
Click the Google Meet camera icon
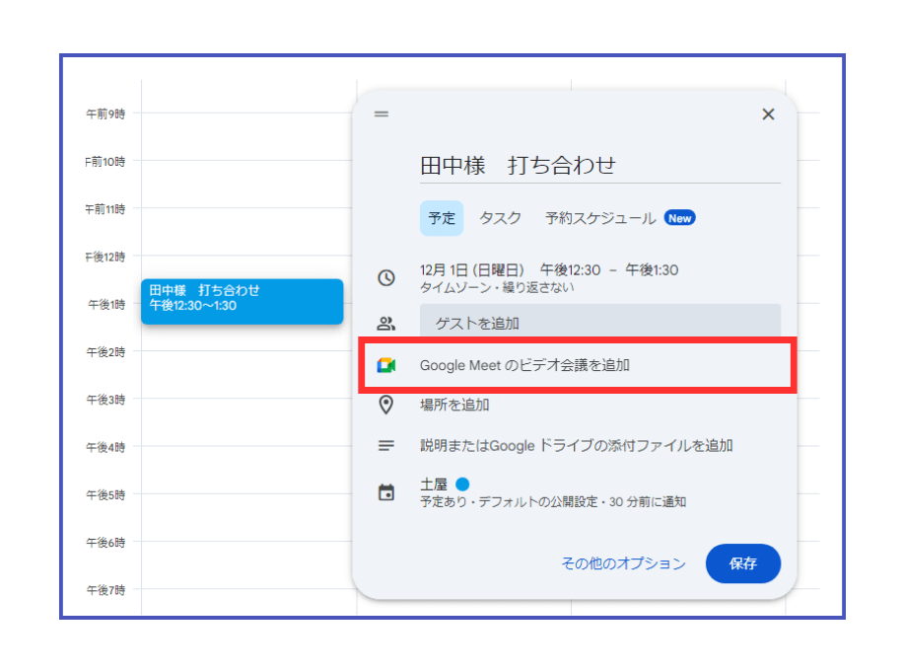click(386, 365)
